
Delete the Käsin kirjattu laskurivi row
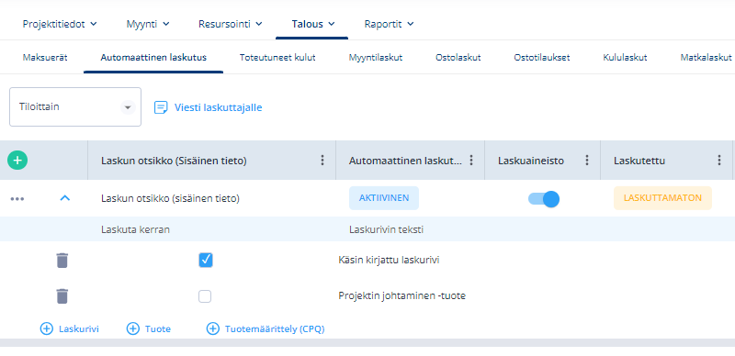click(x=62, y=260)
